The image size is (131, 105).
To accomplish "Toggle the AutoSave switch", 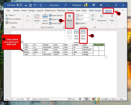I will [19, 5].
